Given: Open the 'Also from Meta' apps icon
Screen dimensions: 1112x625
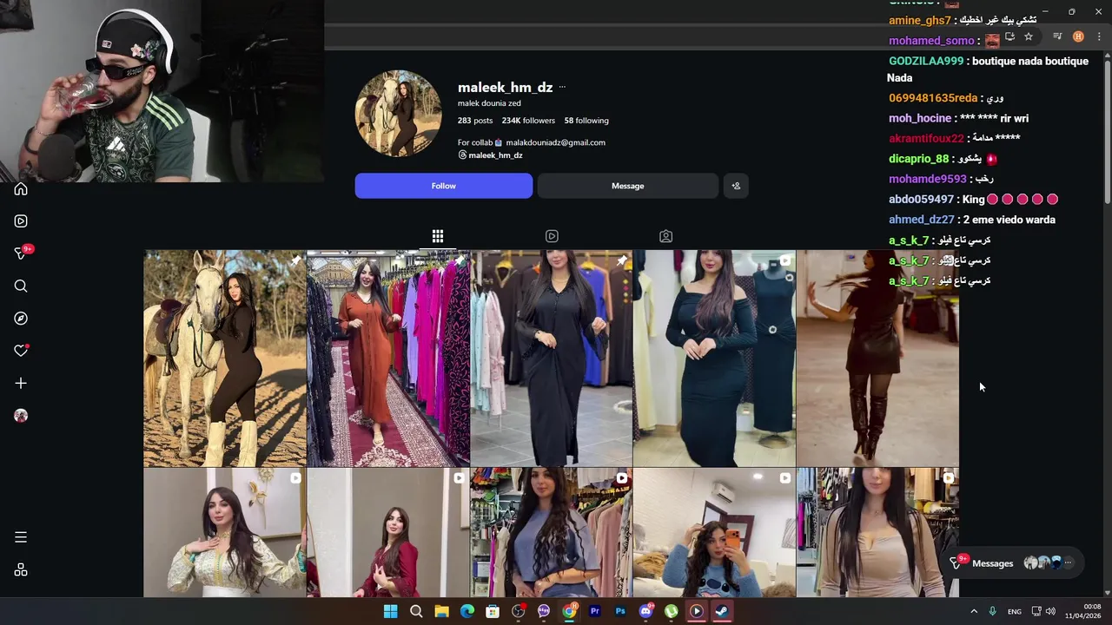Looking at the screenshot, I should coord(21,570).
